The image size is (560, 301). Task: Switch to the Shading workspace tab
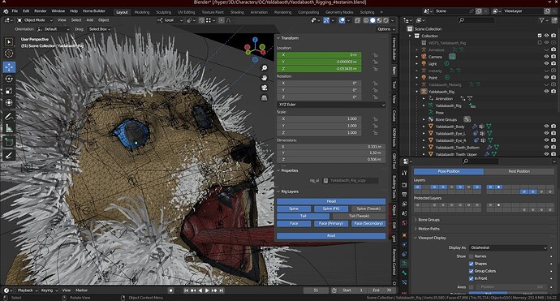[237, 12]
